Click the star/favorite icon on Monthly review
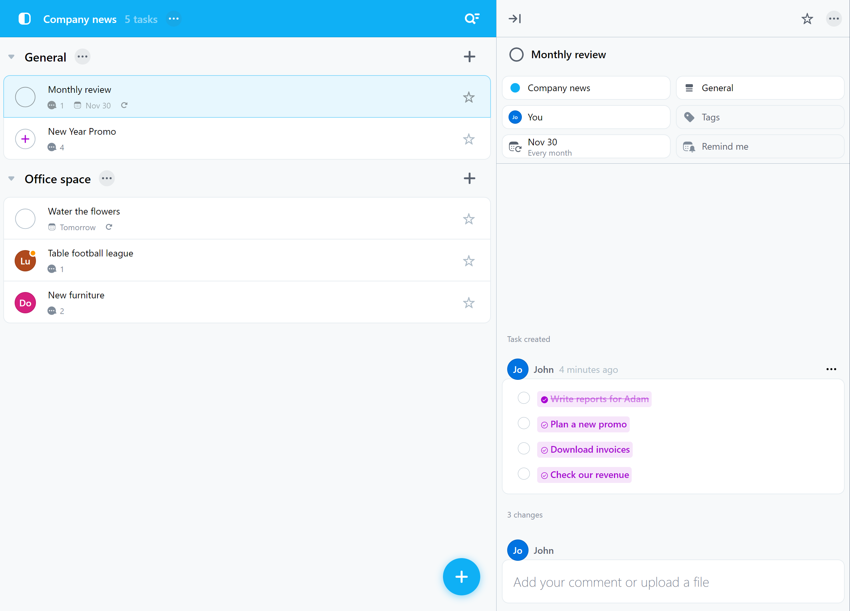The width and height of the screenshot is (850, 611). point(469,97)
